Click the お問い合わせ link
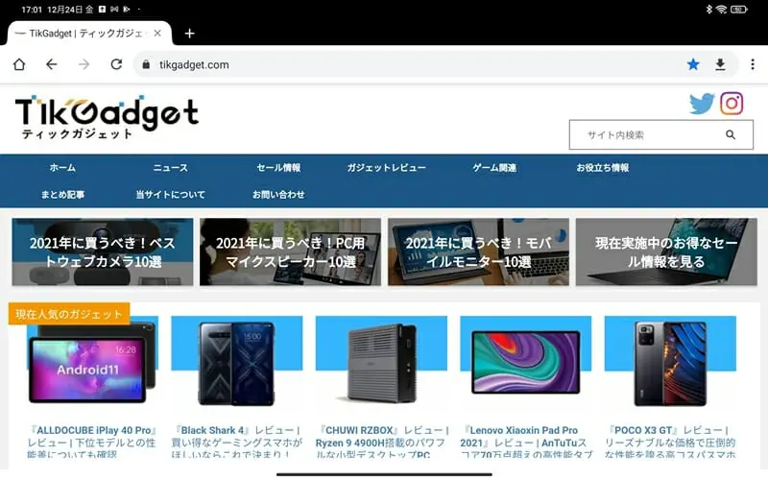 point(278,195)
